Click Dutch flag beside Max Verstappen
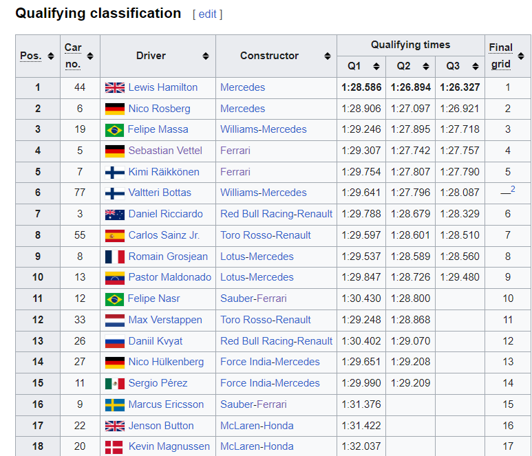532x456 pixels. (115, 321)
